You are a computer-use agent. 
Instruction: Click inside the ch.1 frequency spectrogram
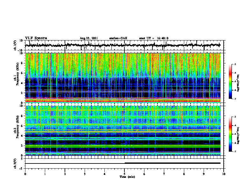coord(123,78)
